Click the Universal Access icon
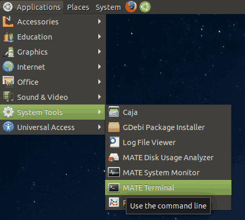This screenshot has width=245, height=220. pyautogui.click(x=8, y=127)
